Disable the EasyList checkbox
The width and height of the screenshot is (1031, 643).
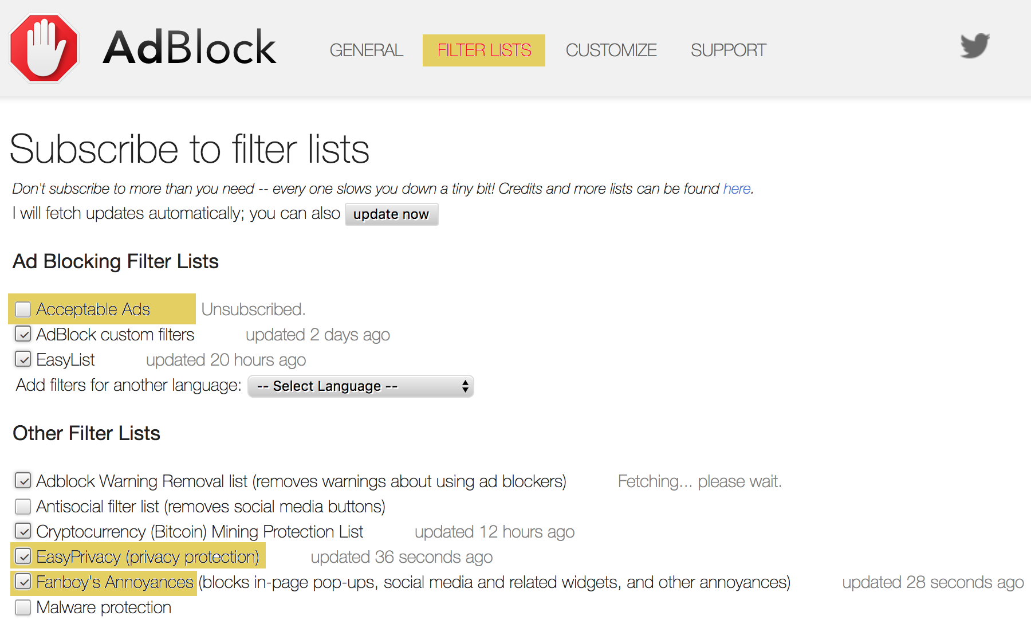pyautogui.click(x=23, y=360)
